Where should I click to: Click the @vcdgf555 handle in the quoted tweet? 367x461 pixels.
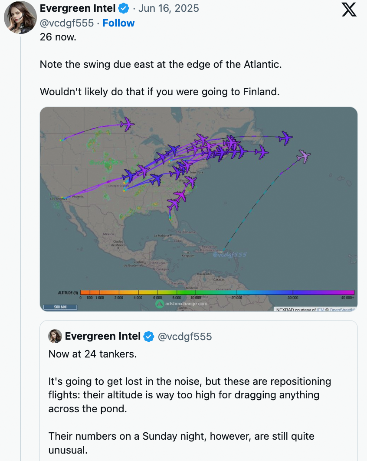coord(185,336)
